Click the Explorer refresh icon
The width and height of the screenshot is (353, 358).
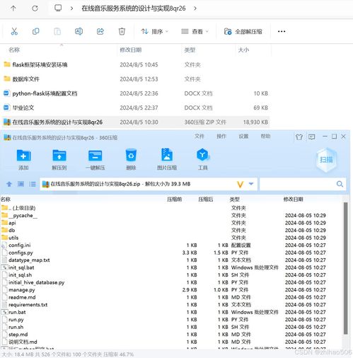pos(35,8)
